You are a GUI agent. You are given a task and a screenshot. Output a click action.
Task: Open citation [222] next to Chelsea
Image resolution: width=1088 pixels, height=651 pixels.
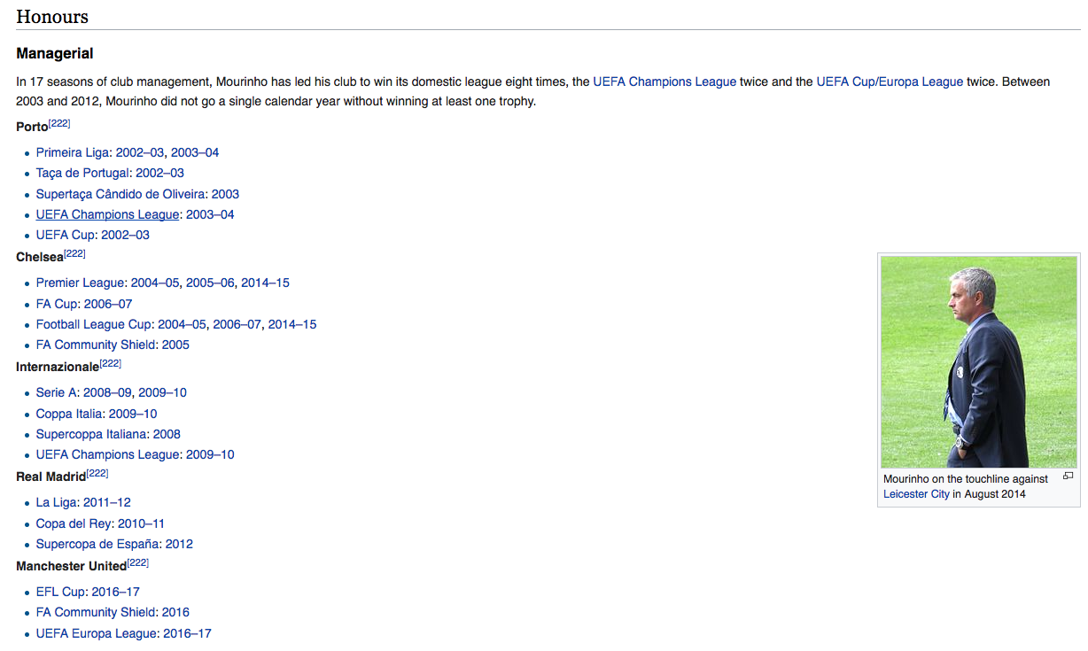74,253
